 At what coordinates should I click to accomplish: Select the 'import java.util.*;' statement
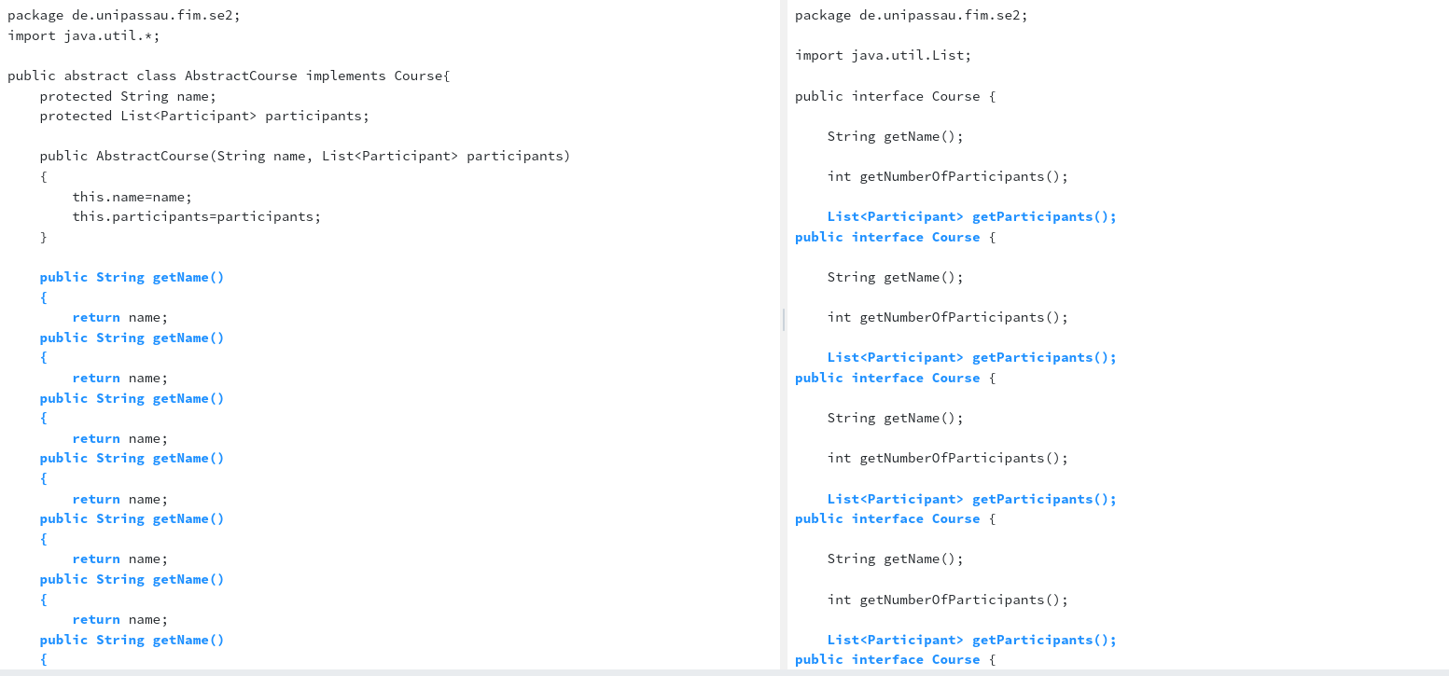pos(82,34)
